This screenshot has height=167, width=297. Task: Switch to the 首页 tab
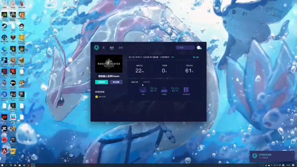[112, 48]
